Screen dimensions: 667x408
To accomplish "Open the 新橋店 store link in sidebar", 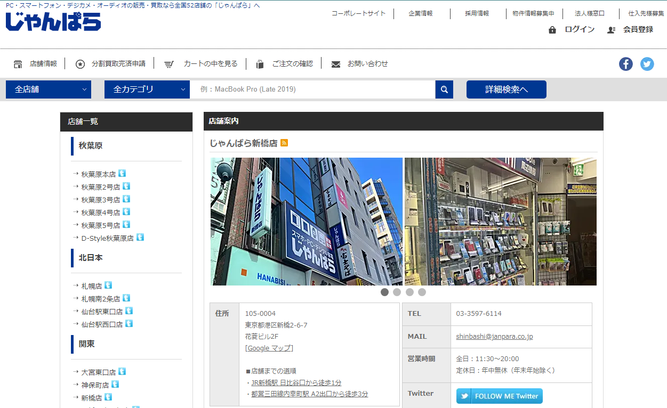I will [x=92, y=398].
